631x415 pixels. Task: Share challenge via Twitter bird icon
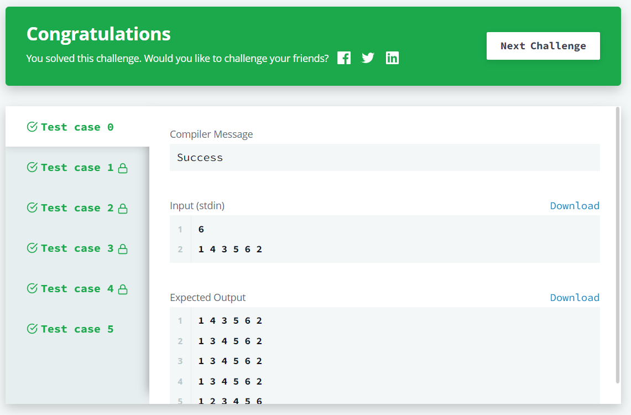[368, 58]
